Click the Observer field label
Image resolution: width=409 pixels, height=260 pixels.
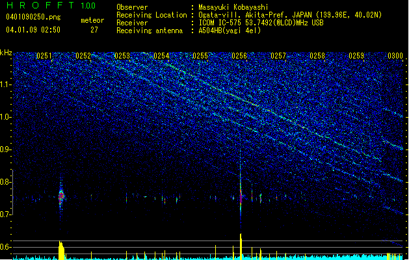tap(132, 7)
